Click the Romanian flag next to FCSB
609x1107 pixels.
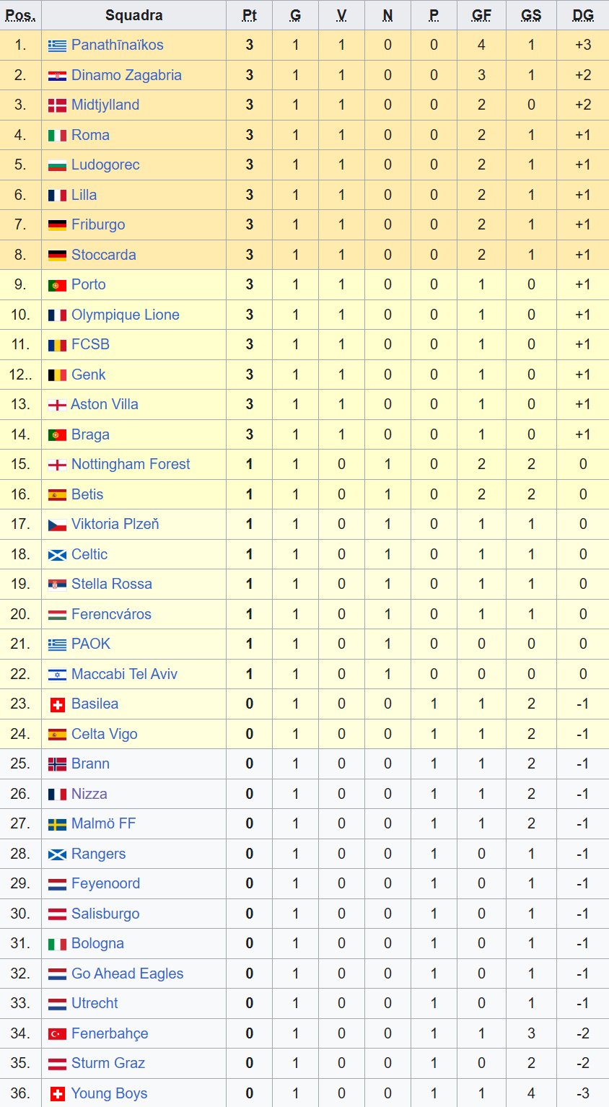click(57, 345)
